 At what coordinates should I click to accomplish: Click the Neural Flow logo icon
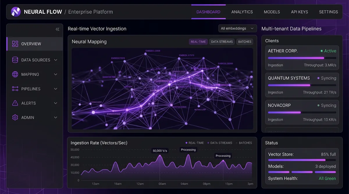tap(16, 12)
